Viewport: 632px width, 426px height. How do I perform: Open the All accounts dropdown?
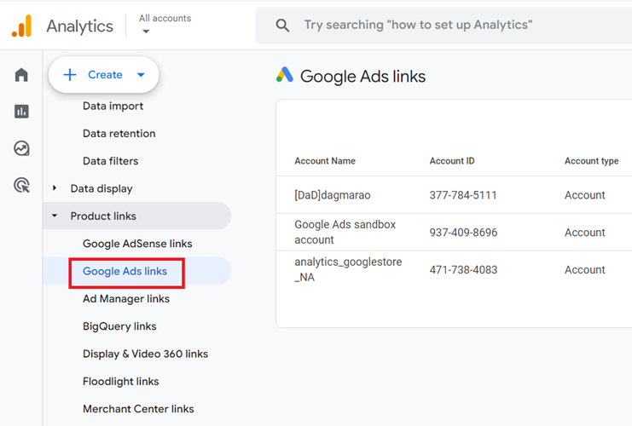click(165, 24)
